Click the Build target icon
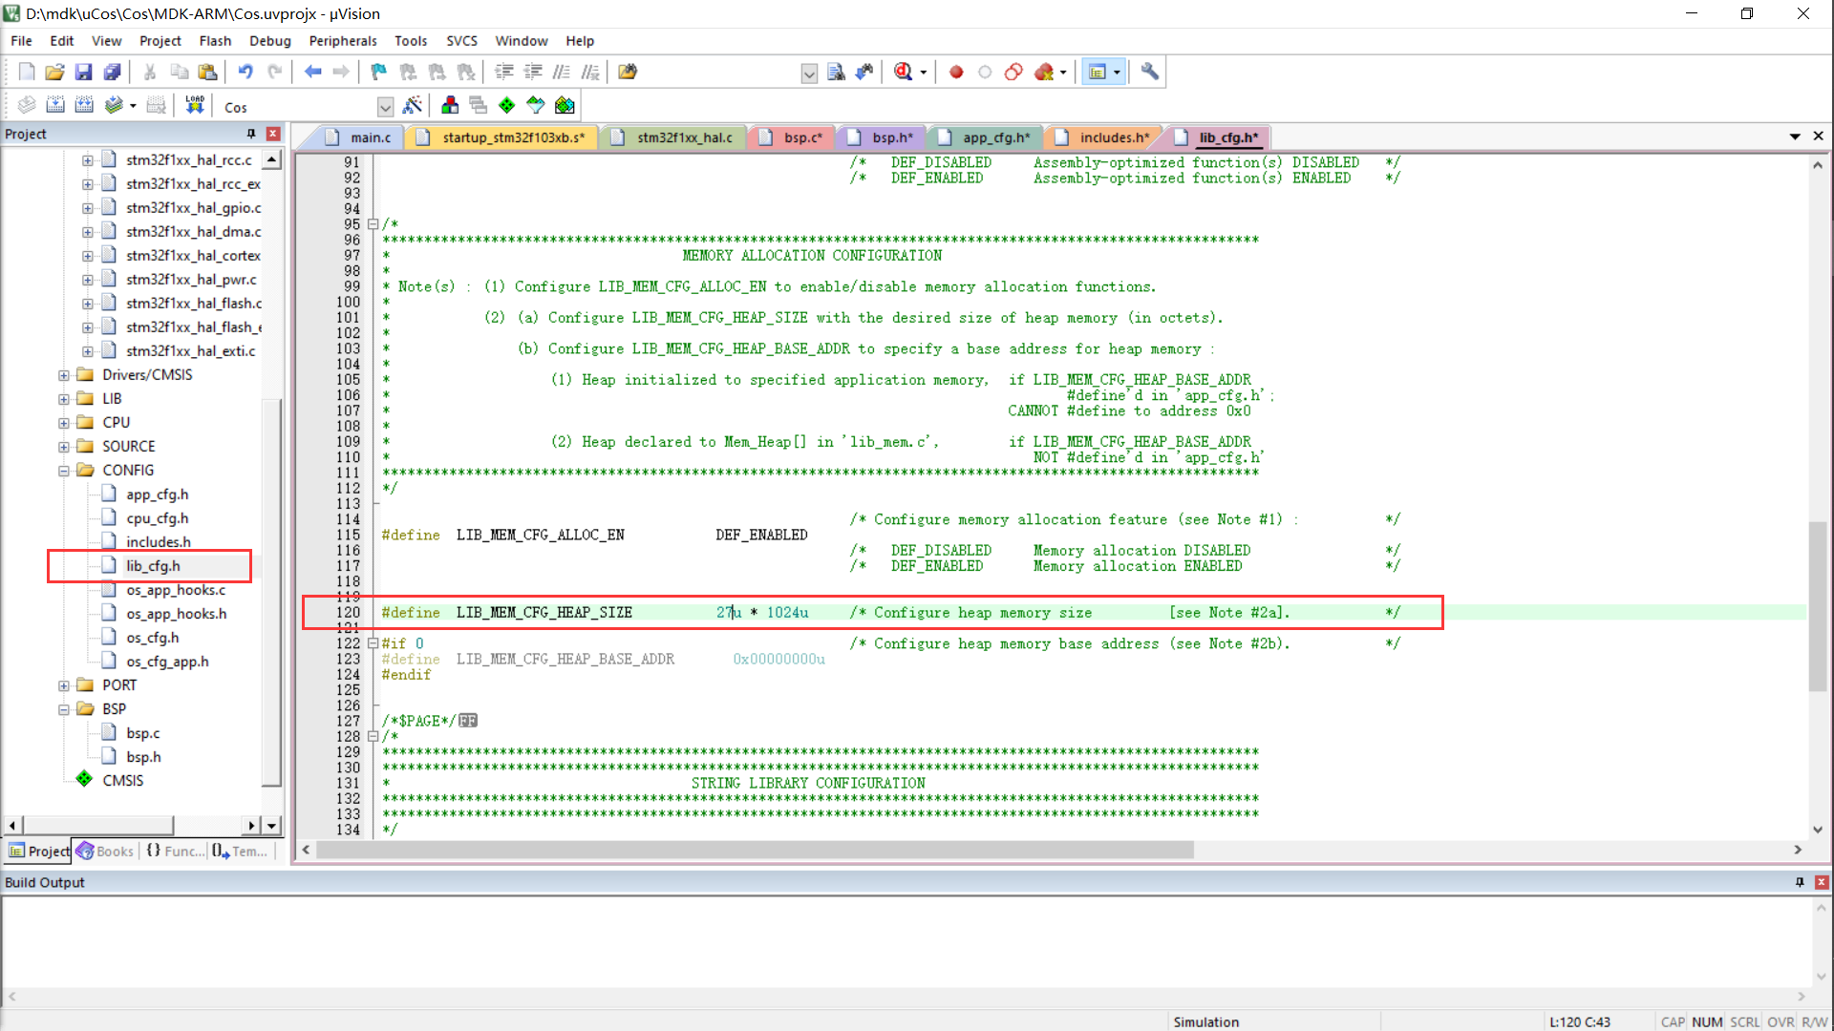 (55, 105)
